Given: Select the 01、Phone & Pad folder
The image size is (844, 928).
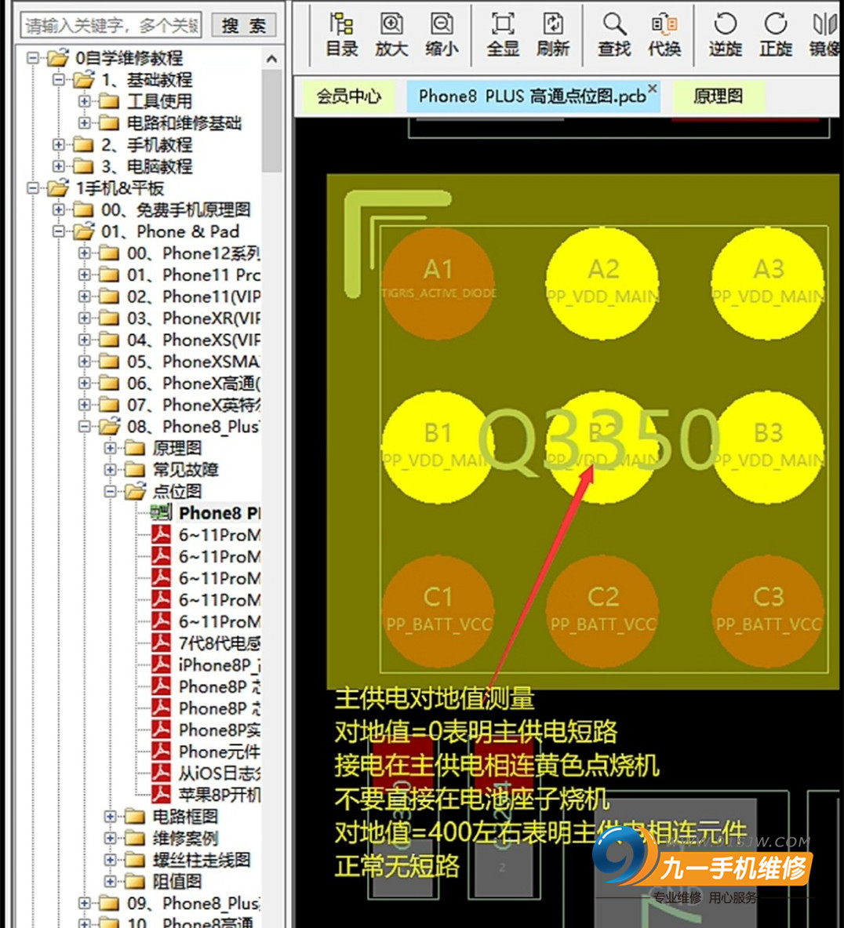Looking at the screenshot, I should tap(157, 231).
